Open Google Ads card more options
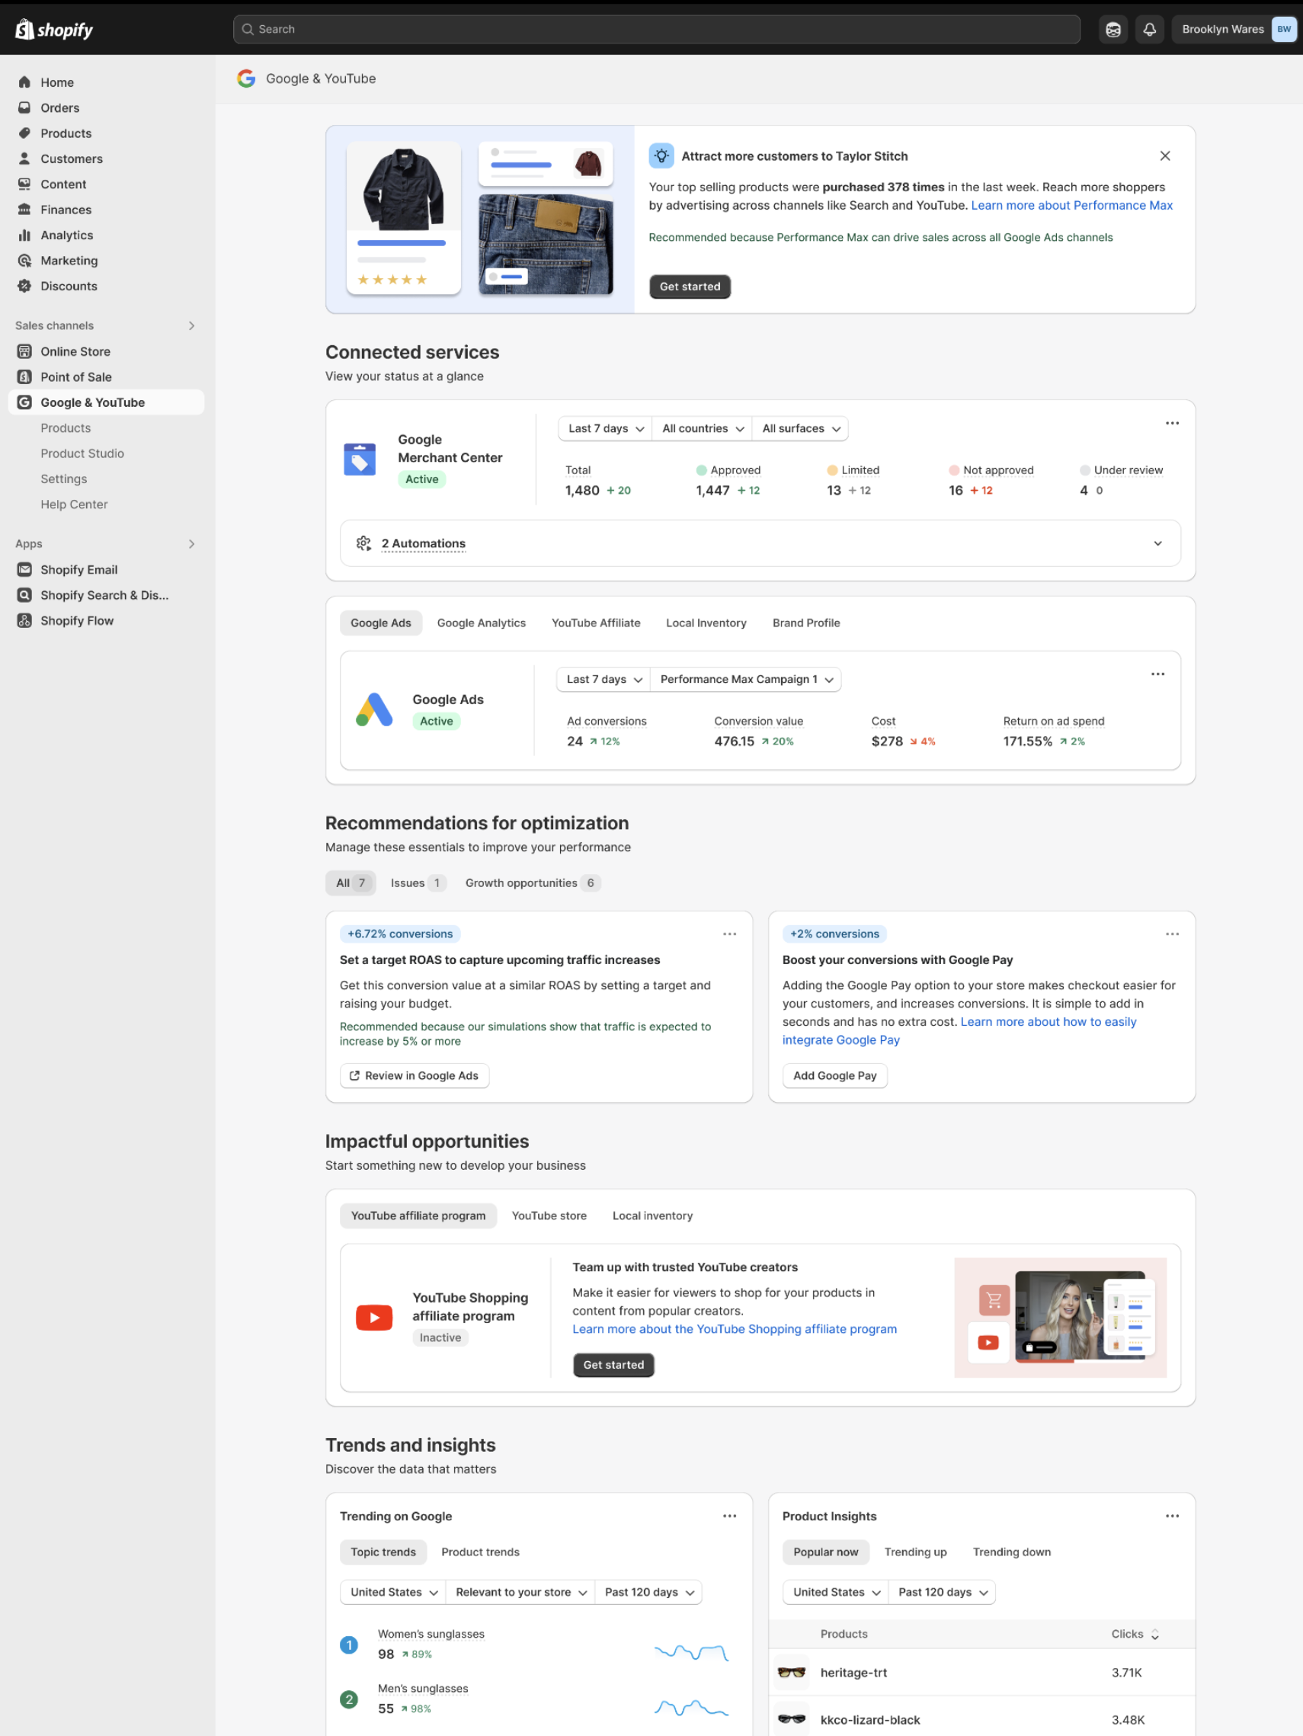The image size is (1303, 1736). pyautogui.click(x=1157, y=674)
